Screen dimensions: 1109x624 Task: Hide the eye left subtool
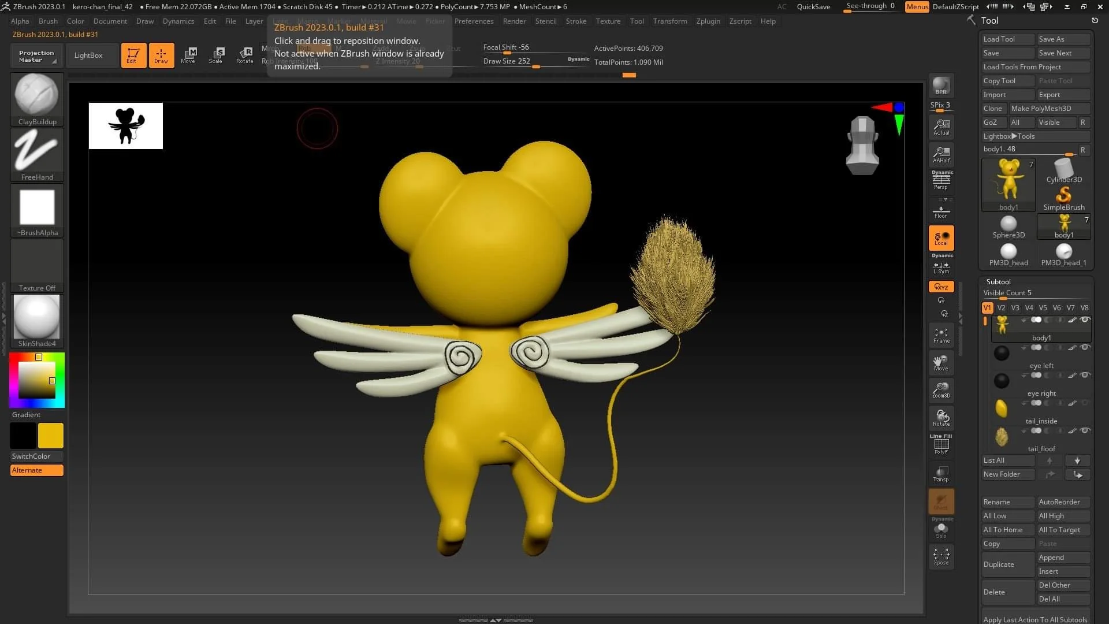[x=1085, y=348]
